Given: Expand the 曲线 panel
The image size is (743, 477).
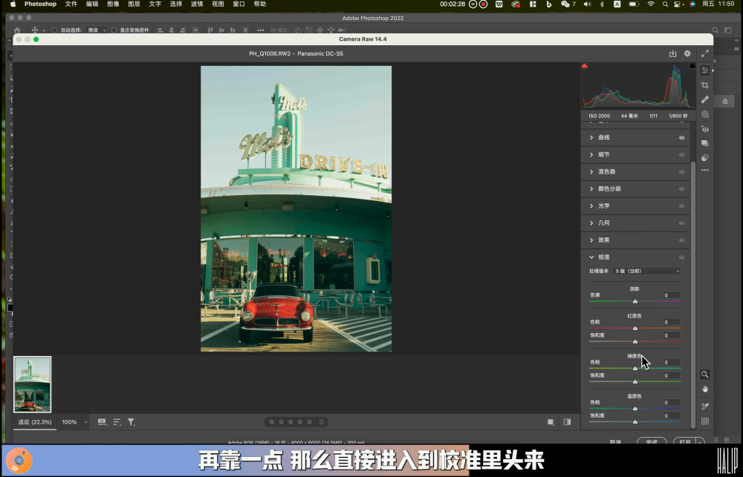Looking at the screenshot, I should pos(591,138).
